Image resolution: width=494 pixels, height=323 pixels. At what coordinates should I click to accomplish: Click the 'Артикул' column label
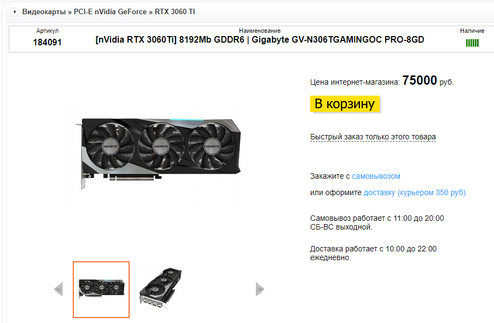pyautogui.click(x=47, y=31)
